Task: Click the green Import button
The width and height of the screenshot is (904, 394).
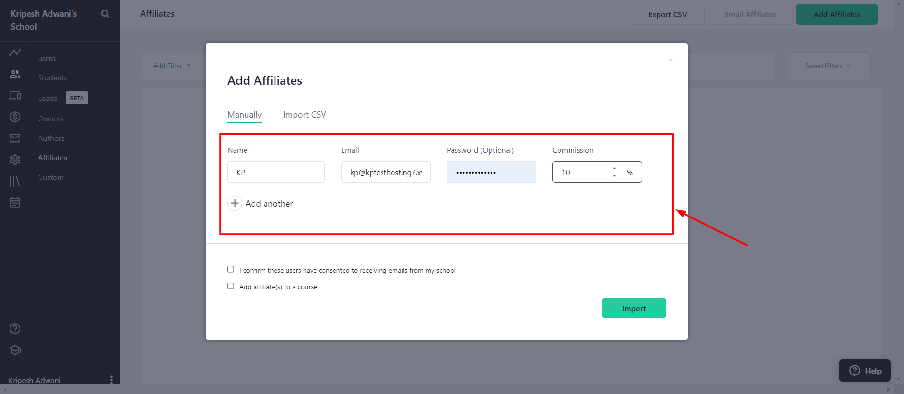Action: point(634,308)
